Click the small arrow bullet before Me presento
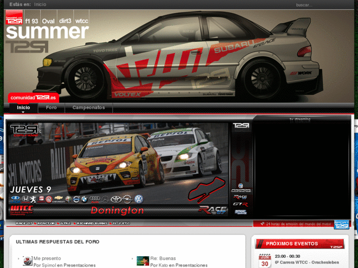The image size is (358, 268). [x=19, y=259]
